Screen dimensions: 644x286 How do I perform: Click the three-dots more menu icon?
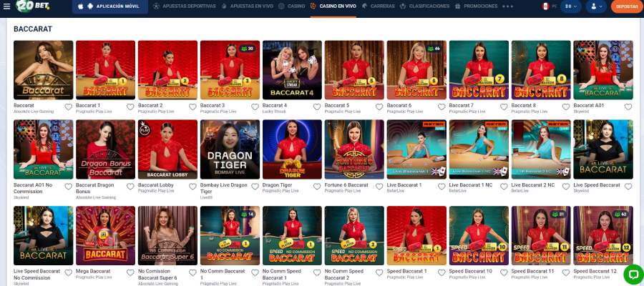[508, 6]
